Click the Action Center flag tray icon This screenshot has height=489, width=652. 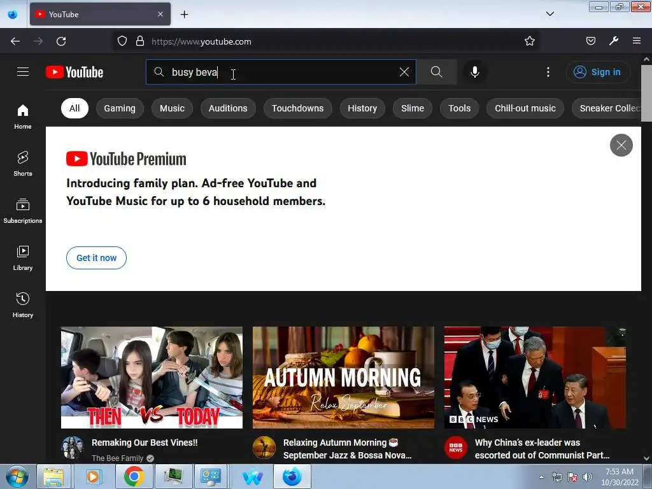coord(572,477)
